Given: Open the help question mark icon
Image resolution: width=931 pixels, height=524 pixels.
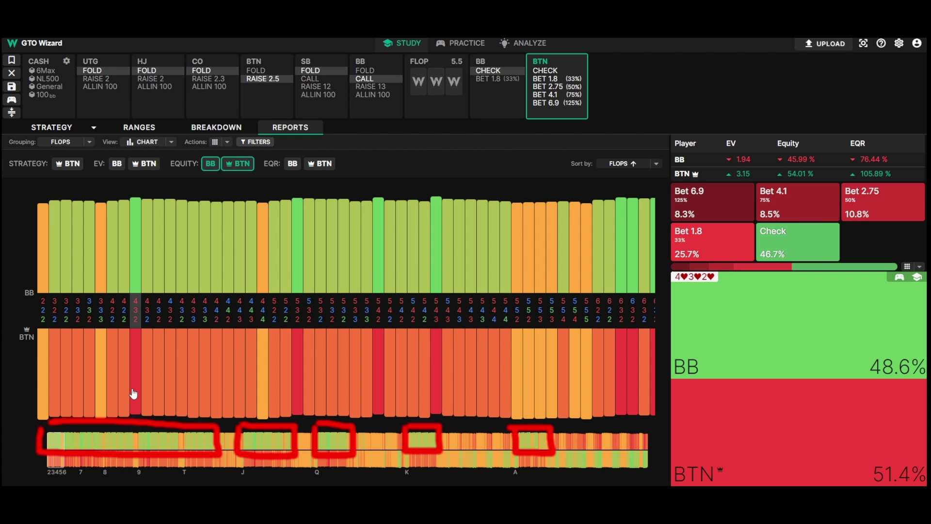Looking at the screenshot, I should tap(881, 43).
